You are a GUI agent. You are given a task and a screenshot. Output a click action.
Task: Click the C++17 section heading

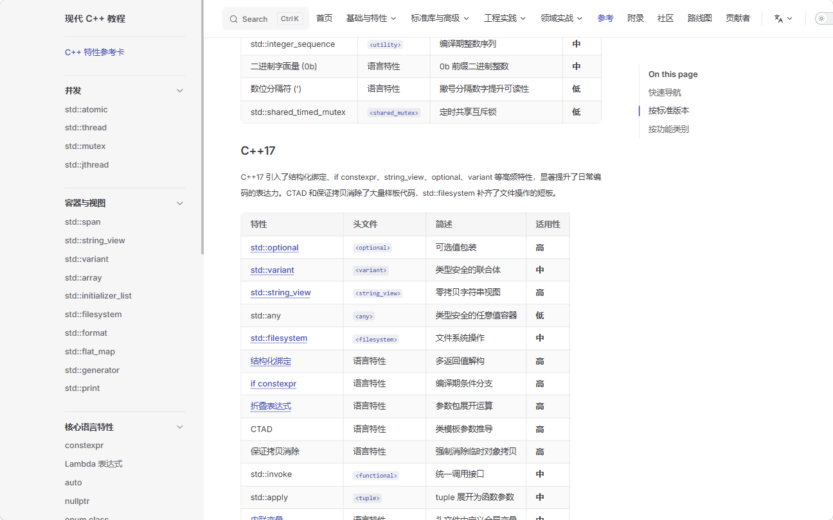coord(258,151)
